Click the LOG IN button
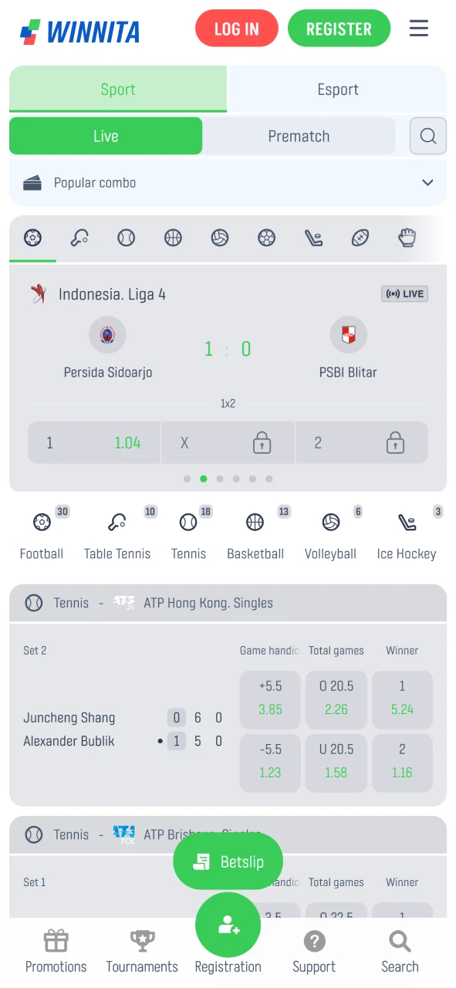Screen dimensions: 456x988 point(236,28)
